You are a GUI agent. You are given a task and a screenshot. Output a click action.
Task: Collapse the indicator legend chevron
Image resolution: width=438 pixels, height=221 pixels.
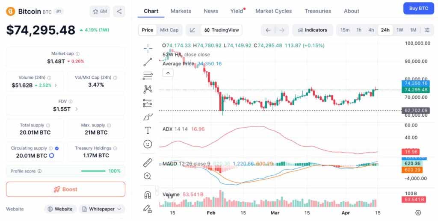tap(168, 73)
